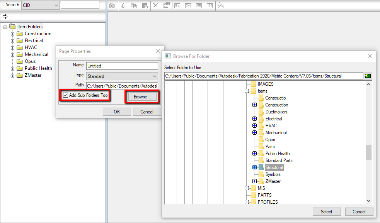The width and height of the screenshot is (380, 223).
Task: Click the Copy icon on the toolbar
Action: pyautogui.click(x=133, y=5)
